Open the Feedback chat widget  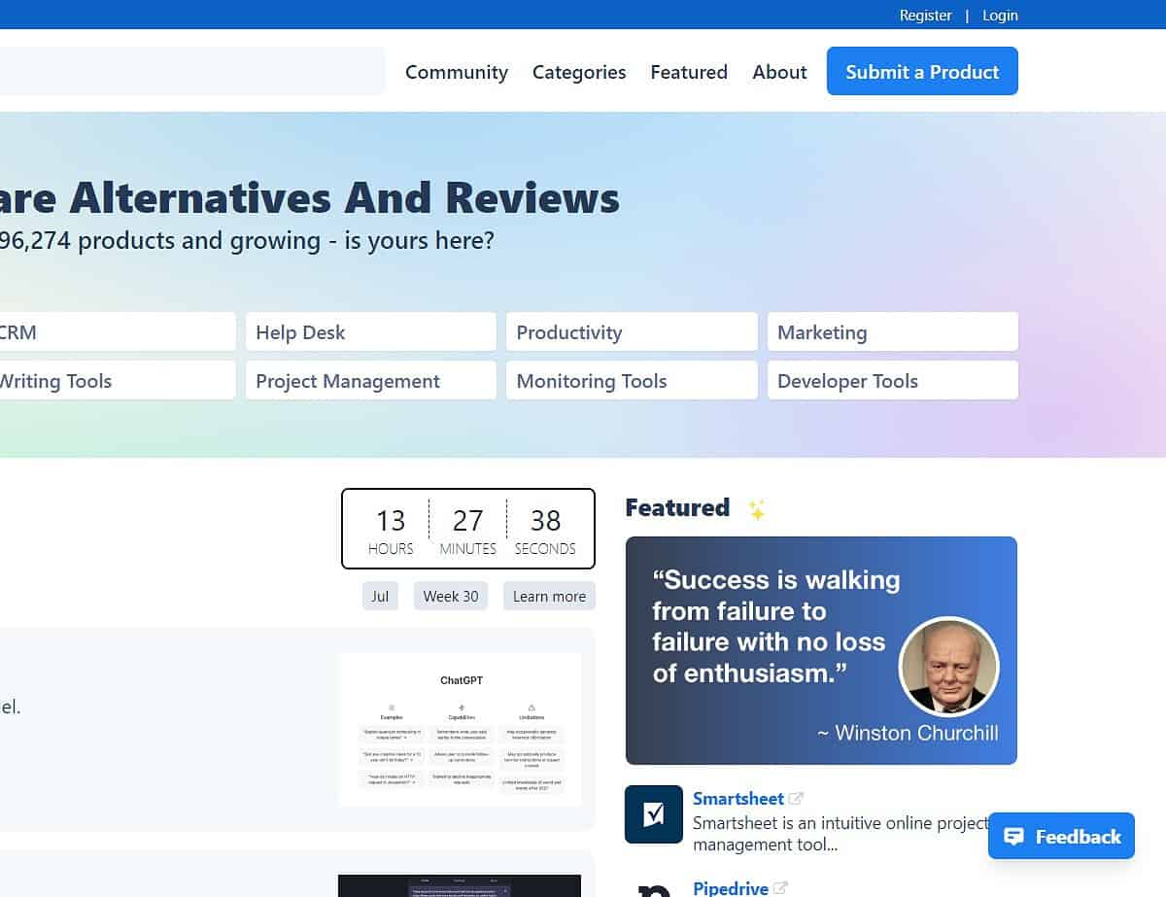click(1061, 837)
